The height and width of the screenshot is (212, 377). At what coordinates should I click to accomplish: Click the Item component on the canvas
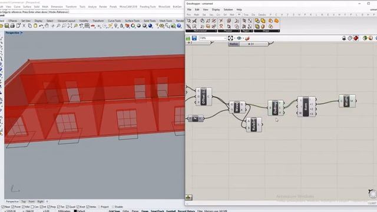[306, 107]
